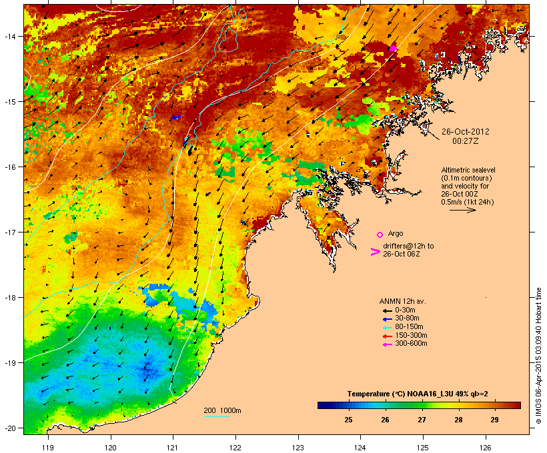Click the 0.5m/s velocity scale arrow
The width and height of the screenshot is (547, 453).
pyautogui.click(x=462, y=210)
